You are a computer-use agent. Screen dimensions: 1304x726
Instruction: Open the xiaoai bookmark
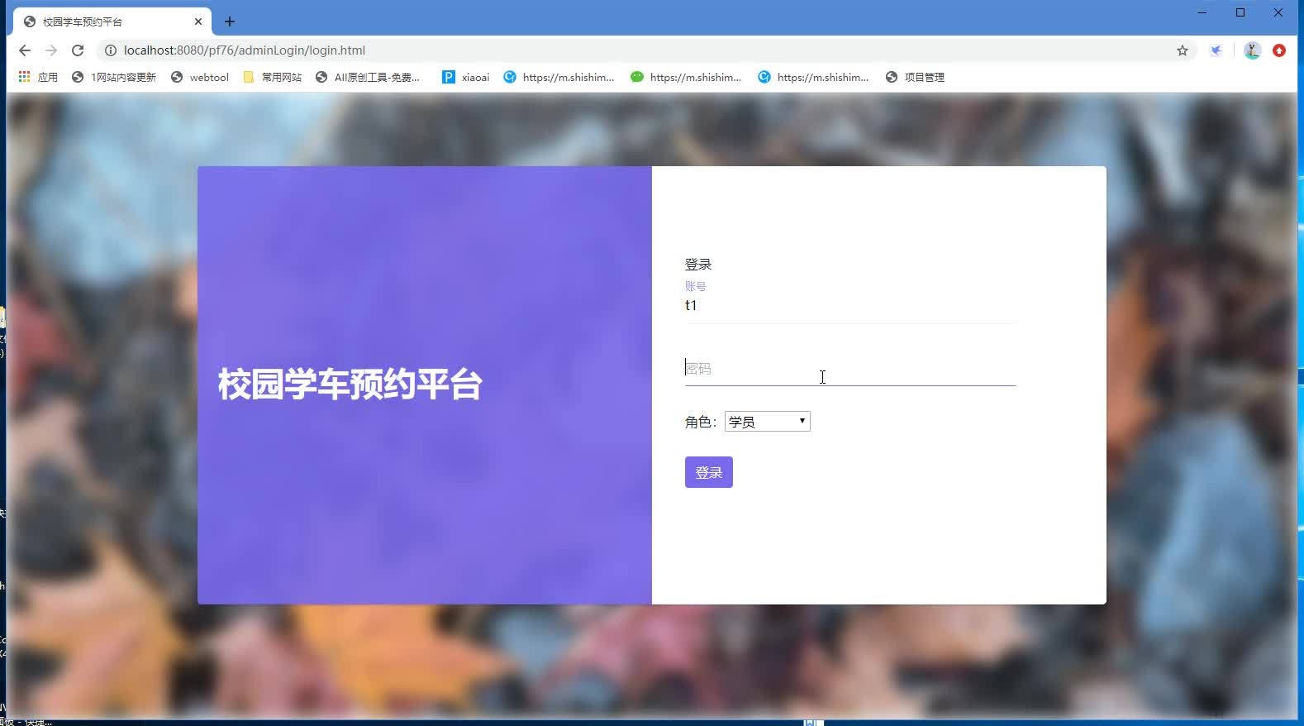pos(465,77)
